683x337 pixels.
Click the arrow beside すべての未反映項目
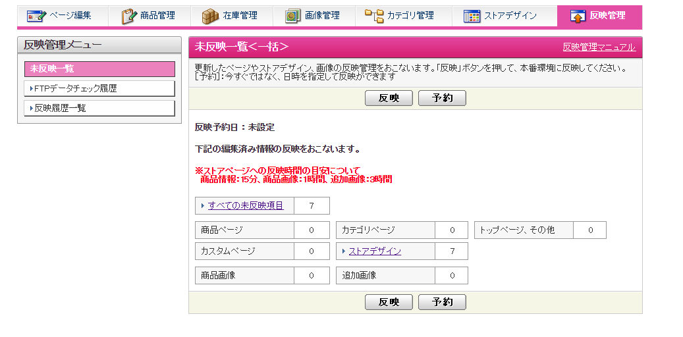point(202,206)
